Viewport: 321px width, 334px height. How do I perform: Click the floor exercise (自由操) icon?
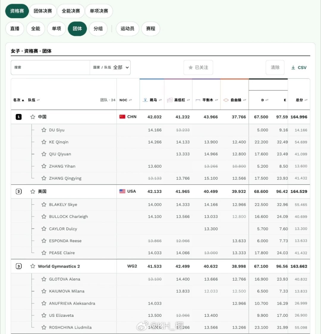(226, 100)
